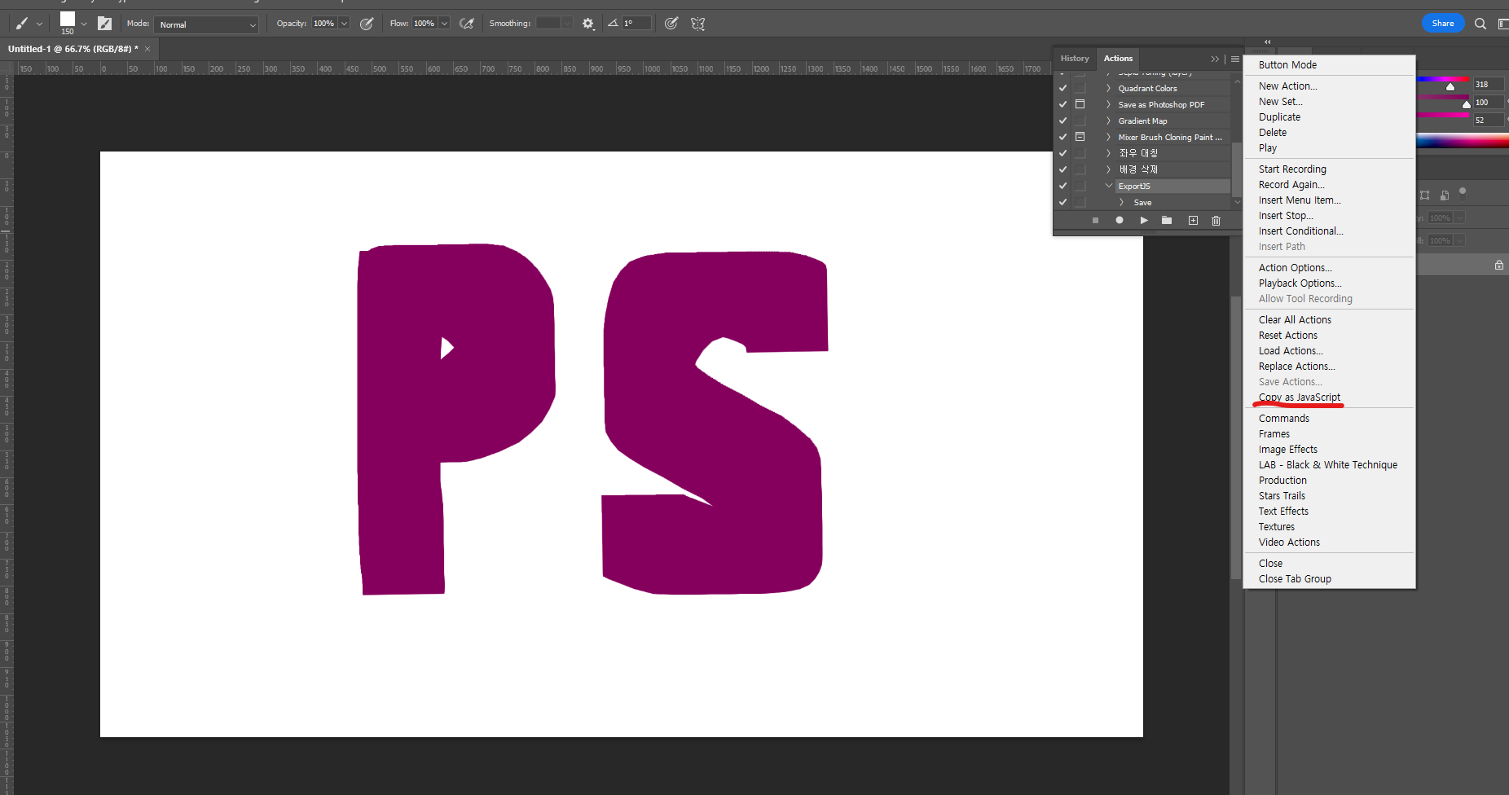
Task: Choose Close Tab Group menu entry
Action: (x=1295, y=579)
